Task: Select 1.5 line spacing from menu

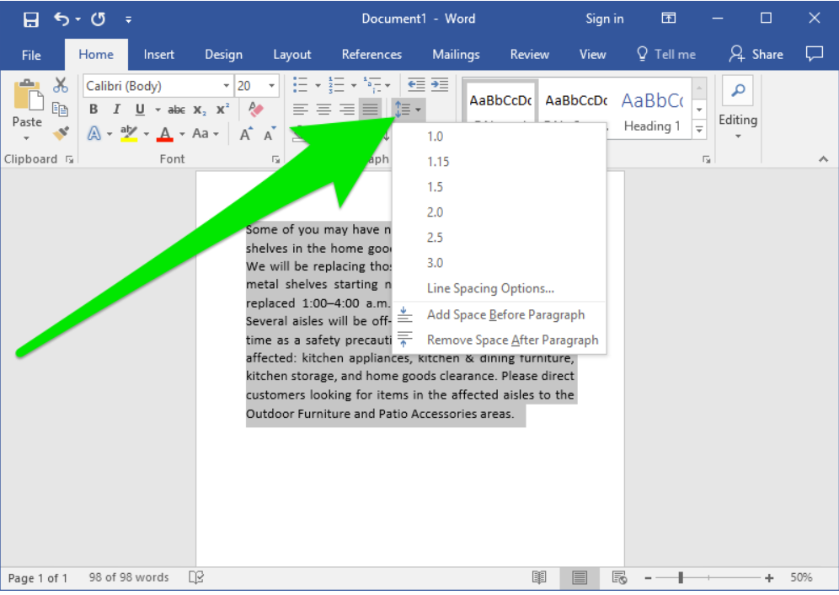Action: click(x=435, y=187)
